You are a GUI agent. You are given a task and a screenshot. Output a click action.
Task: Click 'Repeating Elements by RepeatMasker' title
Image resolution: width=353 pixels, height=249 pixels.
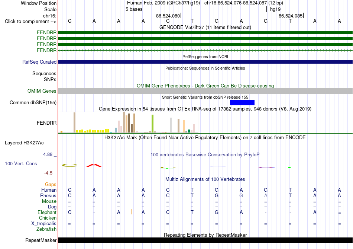pyautogui.click(x=205, y=235)
